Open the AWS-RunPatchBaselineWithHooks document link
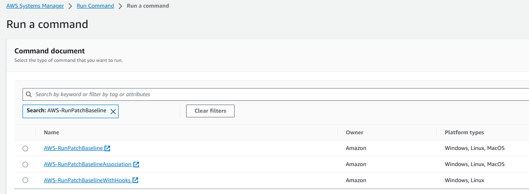This screenshot has height=194, width=529. (87, 180)
